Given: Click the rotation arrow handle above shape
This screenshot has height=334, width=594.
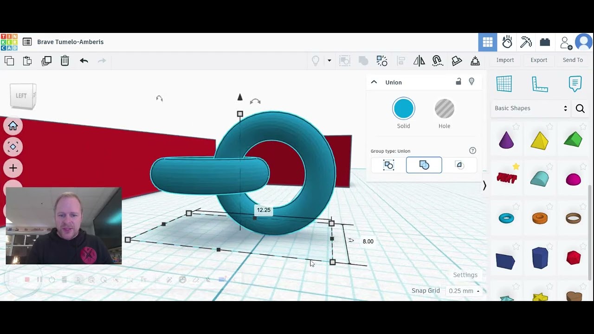Looking at the screenshot, I should click(x=255, y=102).
